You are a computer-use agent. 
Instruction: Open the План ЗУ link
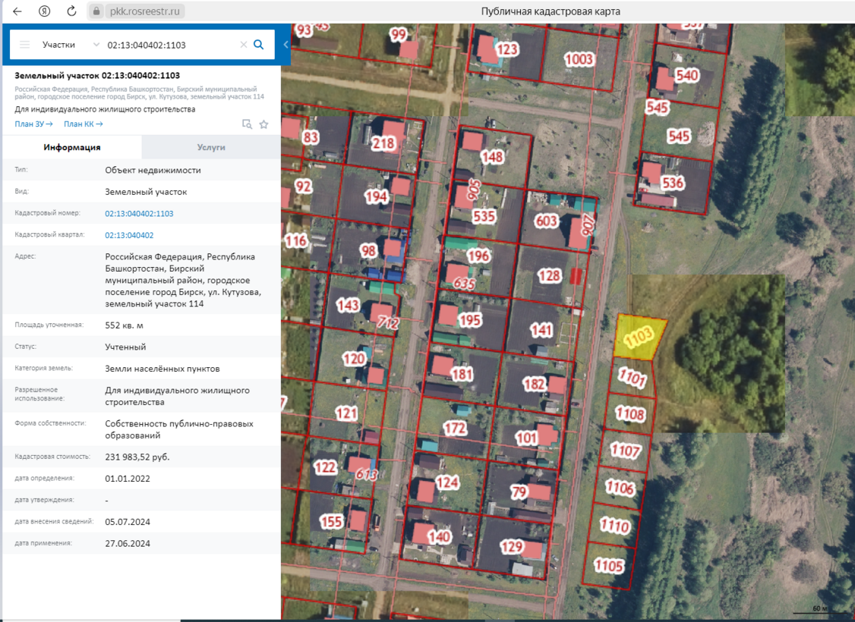(34, 124)
